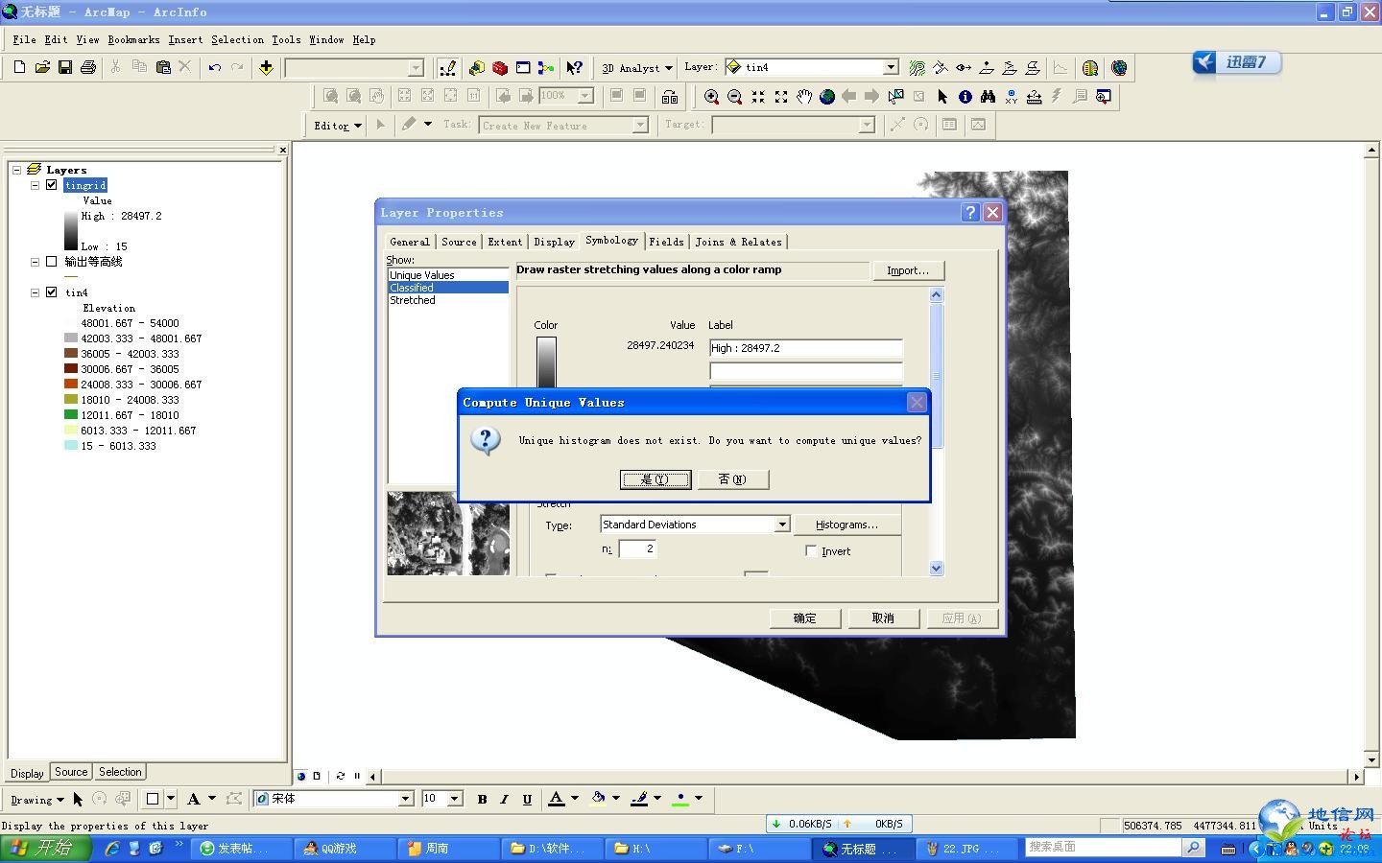Viewport: 1382px width, 863px height.
Task: Open the Editor Toolbar icon
Action: [448, 68]
